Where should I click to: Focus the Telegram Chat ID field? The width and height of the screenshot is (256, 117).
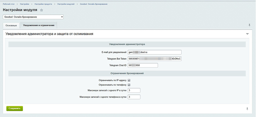[x=143, y=65]
